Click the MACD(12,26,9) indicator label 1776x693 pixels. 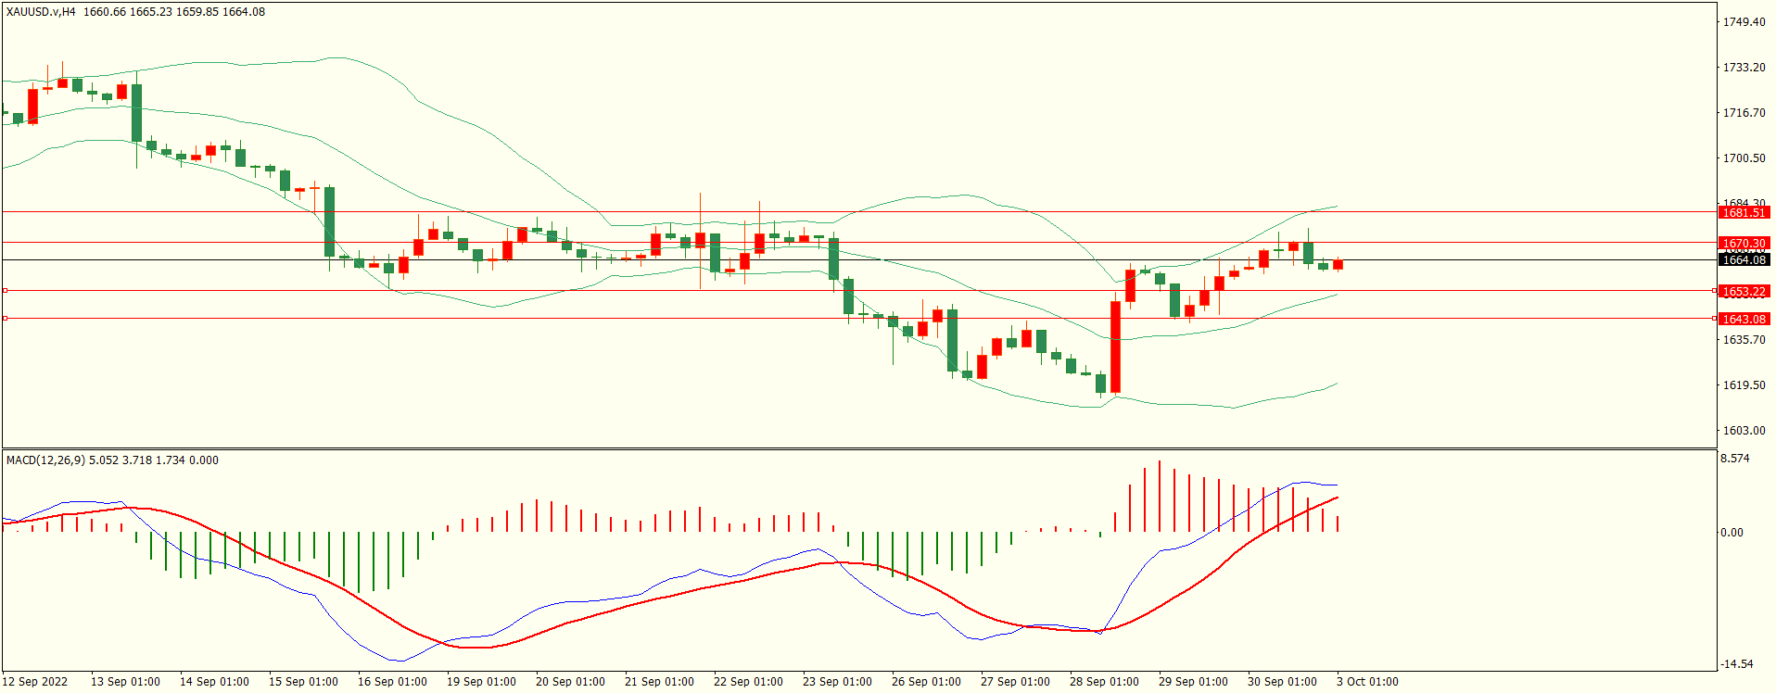pyautogui.click(x=45, y=460)
